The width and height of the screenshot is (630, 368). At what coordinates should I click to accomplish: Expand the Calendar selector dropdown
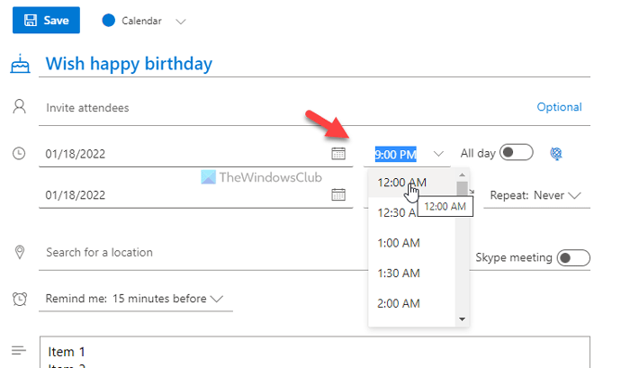(x=180, y=21)
